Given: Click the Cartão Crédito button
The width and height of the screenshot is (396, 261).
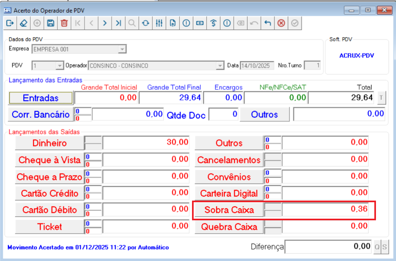Looking at the screenshot, I should click(x=49, y=193).
